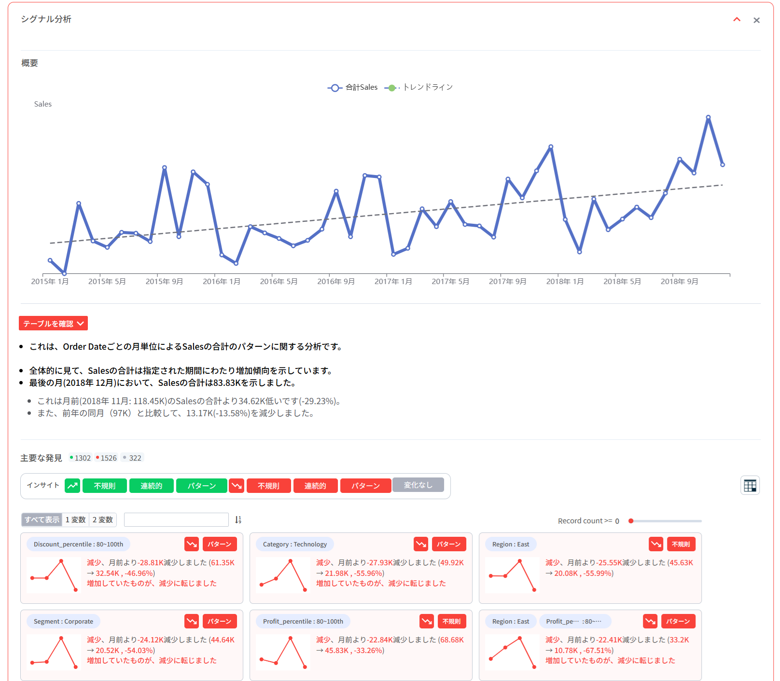Click the red 1526 count badge
780x681 pixels.
point(106,458)
